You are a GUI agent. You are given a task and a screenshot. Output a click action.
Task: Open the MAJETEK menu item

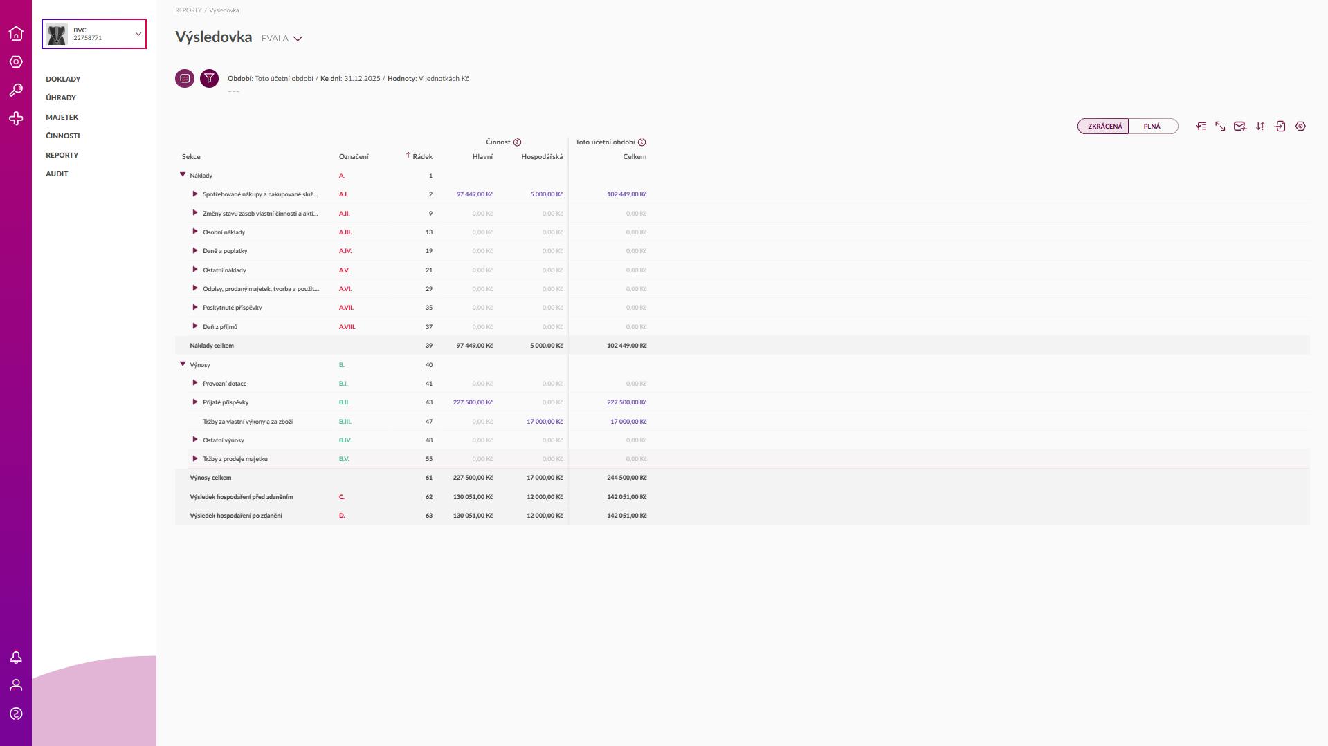[x=62, y=117]
